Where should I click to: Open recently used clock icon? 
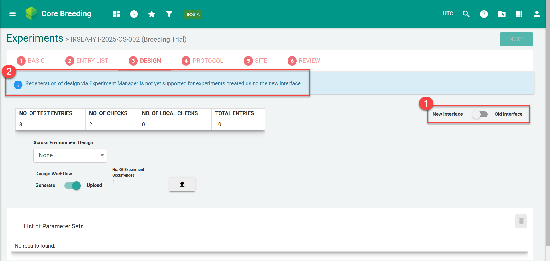pyautogui.click(x=134, y=14)
